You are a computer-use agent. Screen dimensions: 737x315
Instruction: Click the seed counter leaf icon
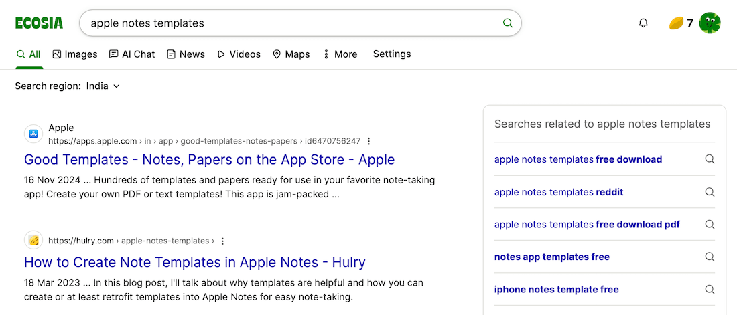click(676, 23)
